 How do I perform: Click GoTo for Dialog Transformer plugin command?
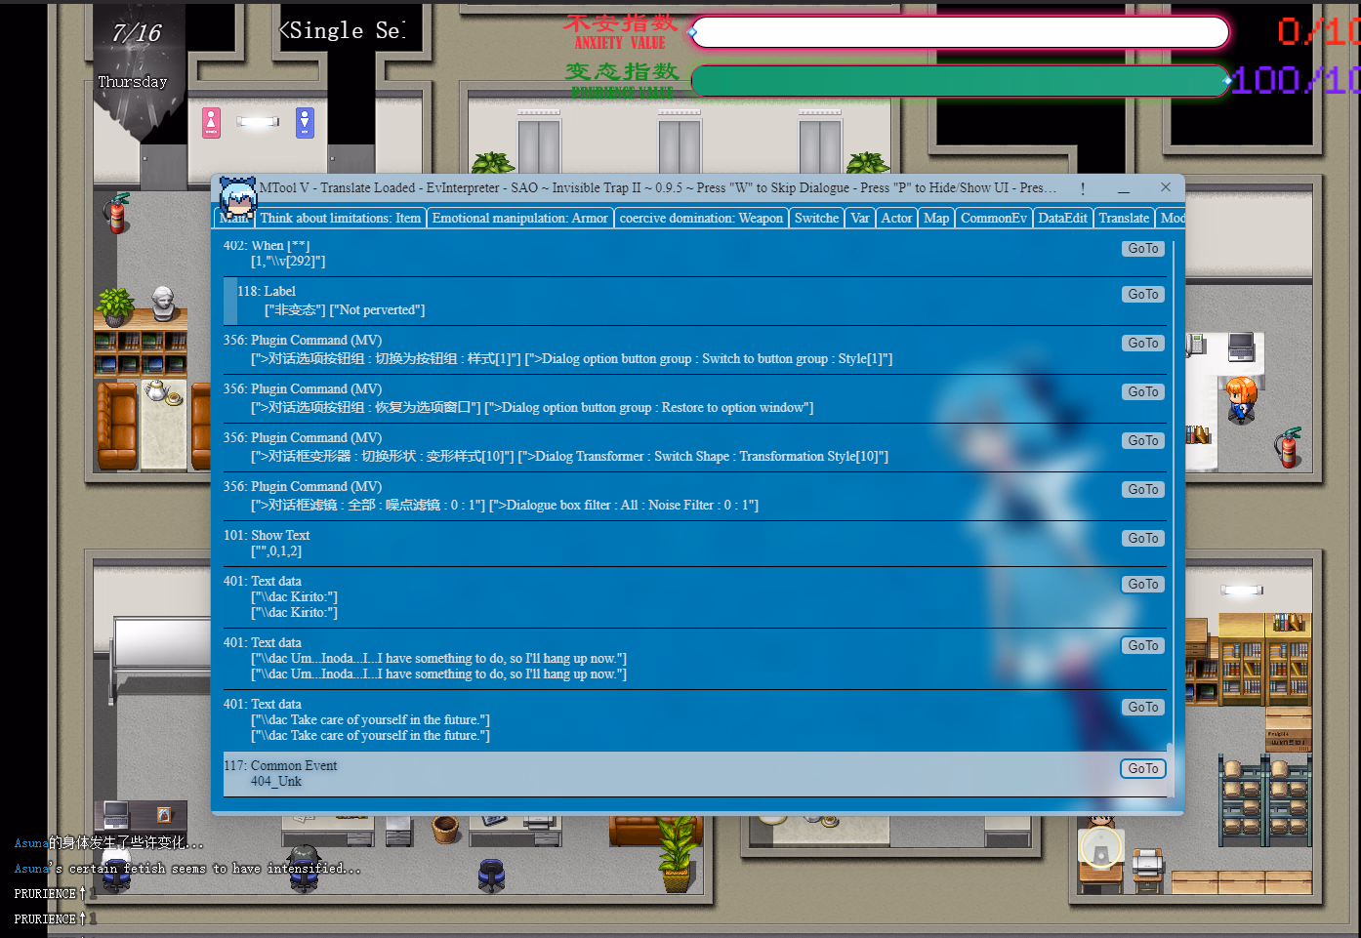[x=1143, y=441]
